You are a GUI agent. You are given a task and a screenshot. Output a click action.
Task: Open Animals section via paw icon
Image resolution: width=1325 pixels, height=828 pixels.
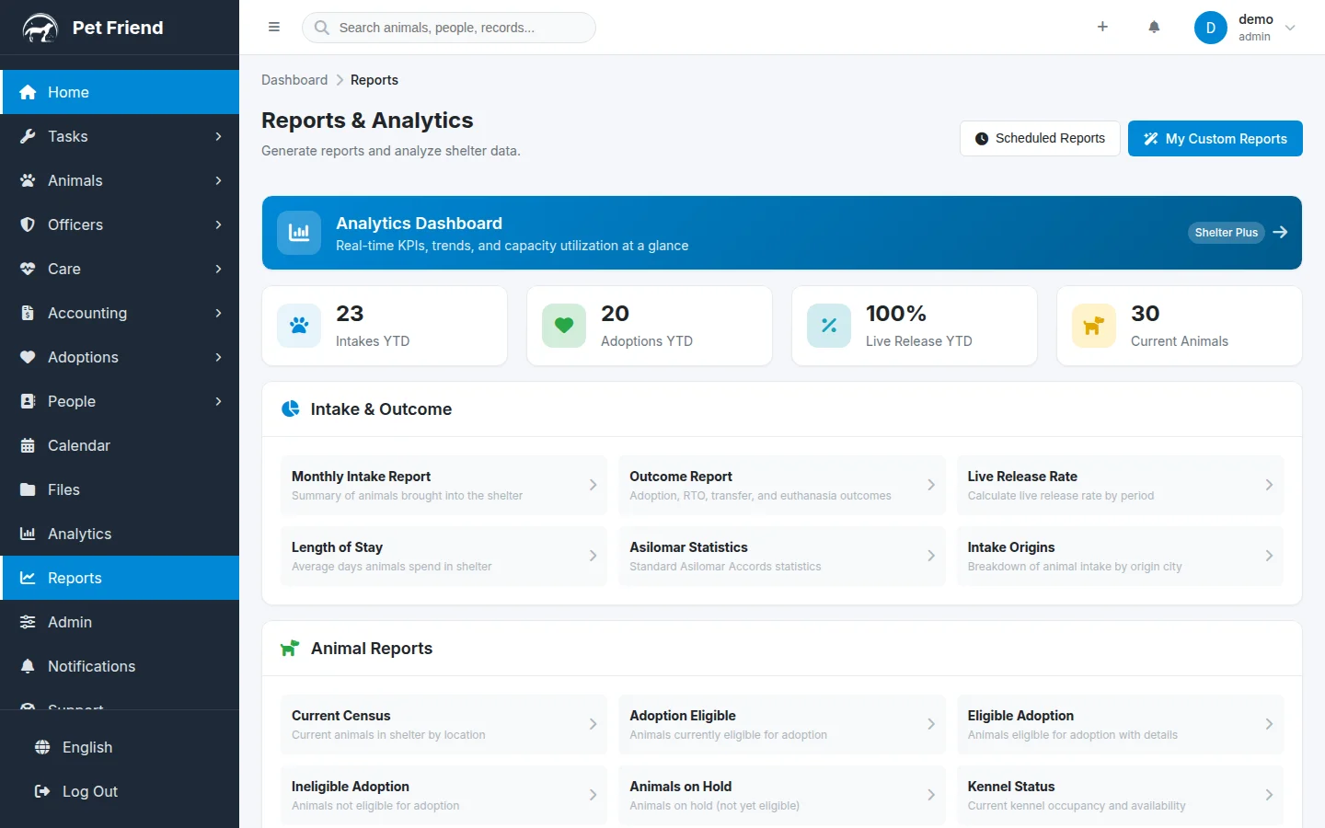29,180
